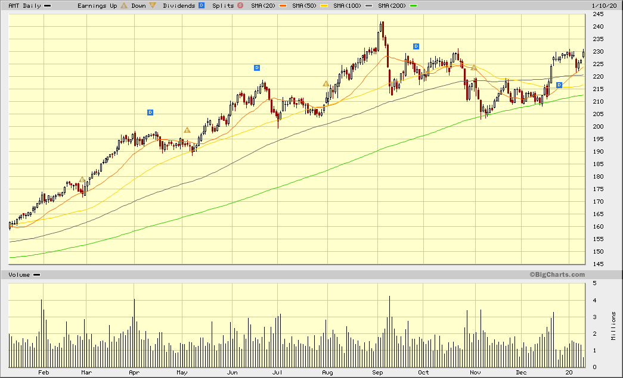This screenshot has width=623, height=378.
Task: Select the dividend marker in late December
Action: click(559, 85)
